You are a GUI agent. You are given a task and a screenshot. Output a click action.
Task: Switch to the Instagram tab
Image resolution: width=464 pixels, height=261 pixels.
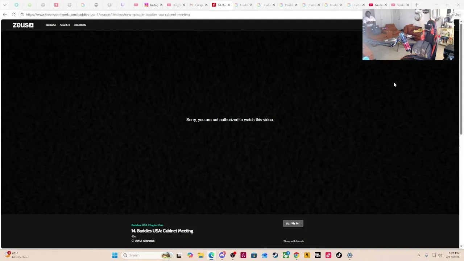pyautogui.click(x=154, y=5)
